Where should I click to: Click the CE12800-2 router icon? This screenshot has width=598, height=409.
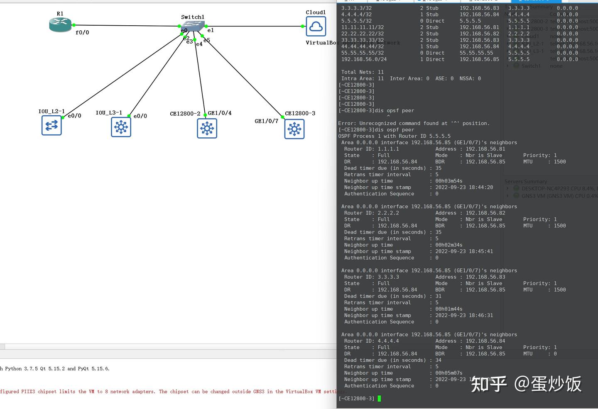pos(207,129)
